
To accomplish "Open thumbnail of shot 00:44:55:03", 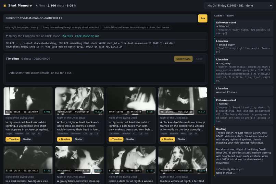I will tap(131, 101).
